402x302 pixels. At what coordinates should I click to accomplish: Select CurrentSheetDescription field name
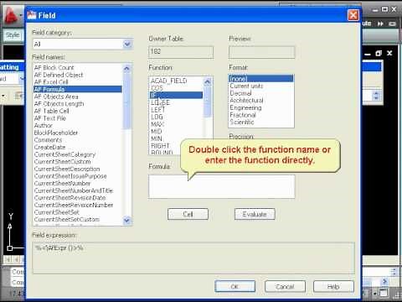(x=67, y=169)
